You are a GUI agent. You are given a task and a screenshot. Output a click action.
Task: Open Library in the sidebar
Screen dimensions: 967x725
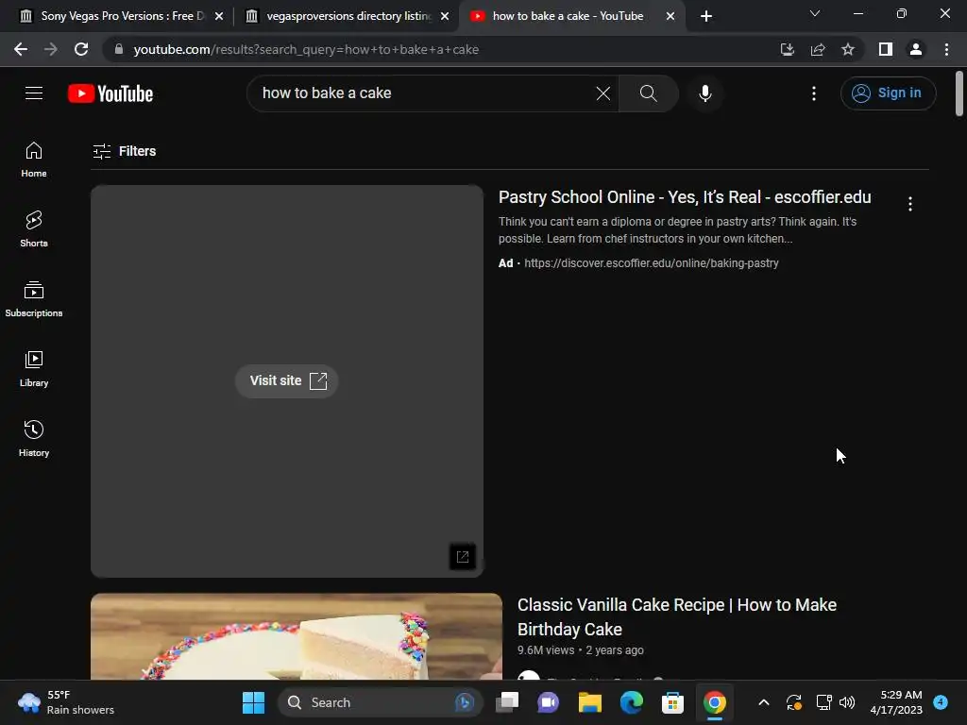tap(34, 369)
